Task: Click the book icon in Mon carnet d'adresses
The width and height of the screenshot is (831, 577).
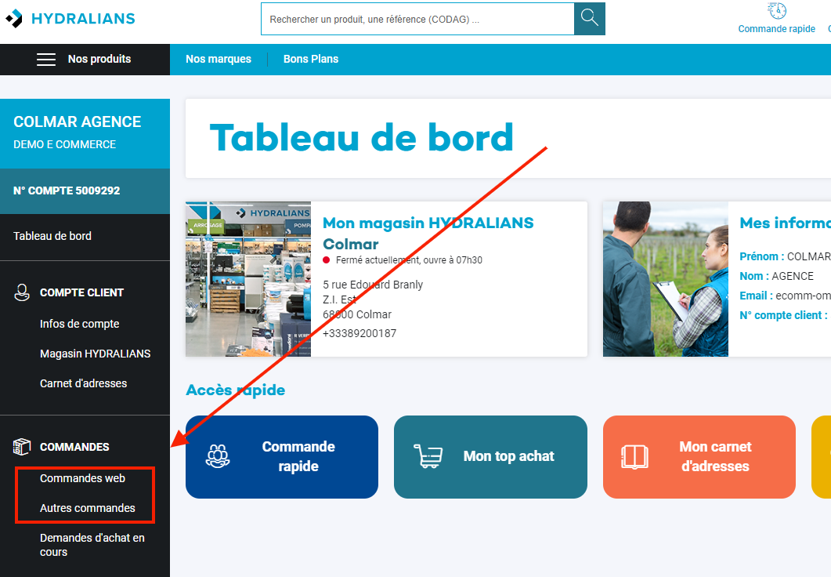Action: (634, 456)
